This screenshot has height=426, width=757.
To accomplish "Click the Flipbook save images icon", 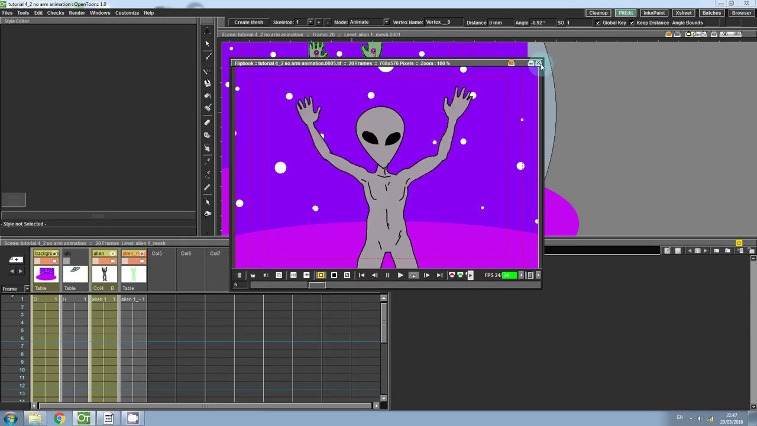I will click(x=253, y=275).
